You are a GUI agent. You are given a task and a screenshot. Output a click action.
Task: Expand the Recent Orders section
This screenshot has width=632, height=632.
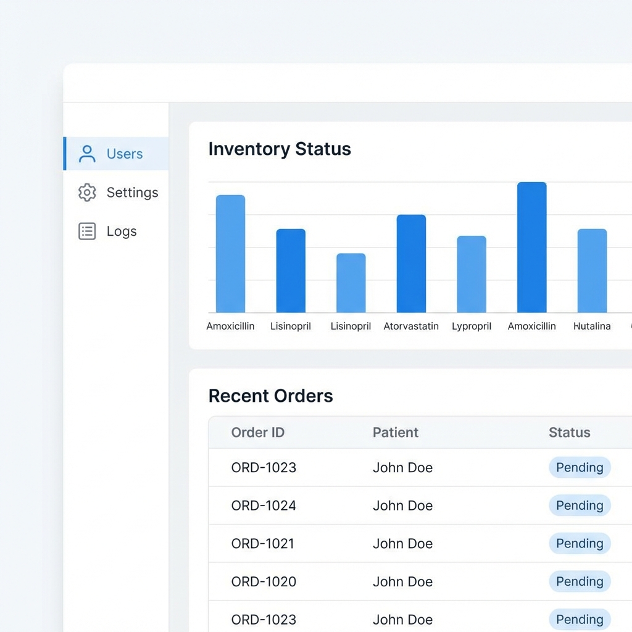click(270, 396)
